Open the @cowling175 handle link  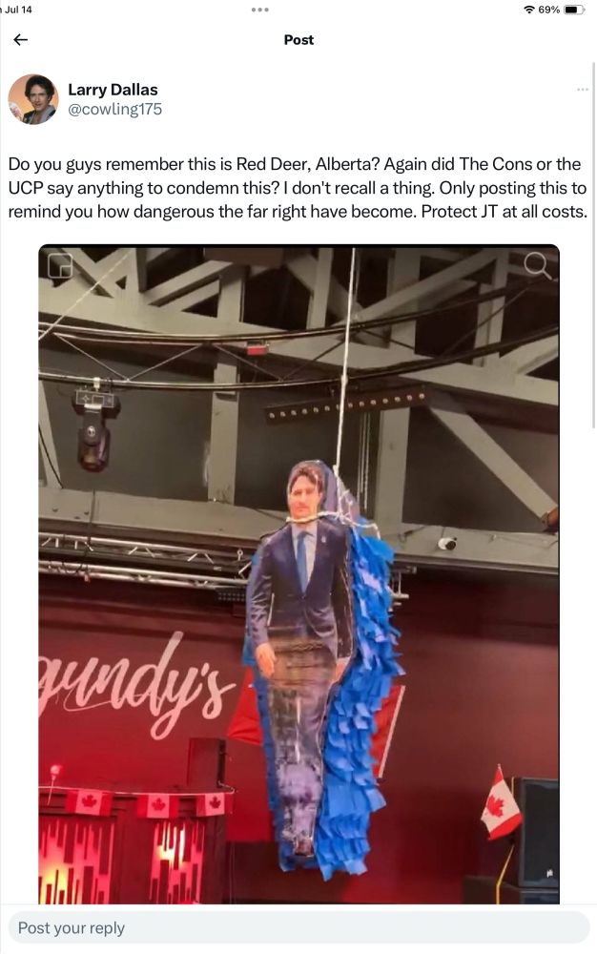(x=114, y=109)
